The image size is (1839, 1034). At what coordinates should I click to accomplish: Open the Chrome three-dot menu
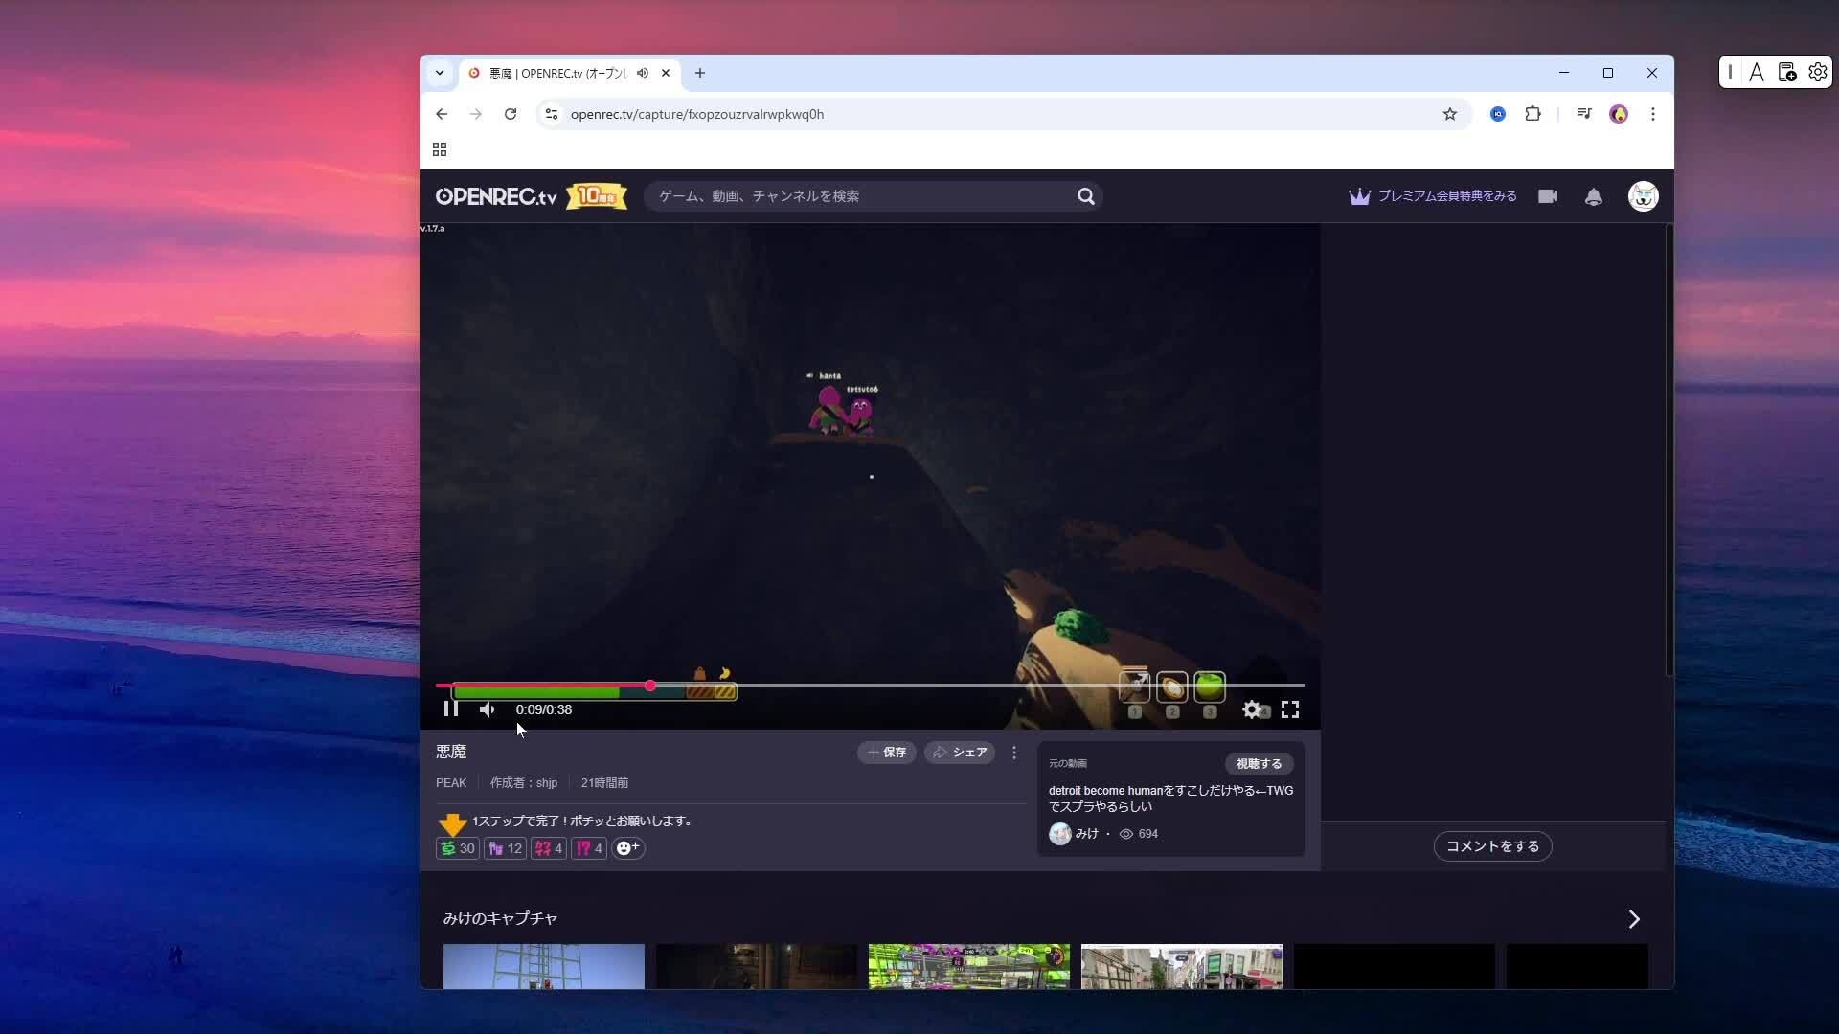[1652, 114]
